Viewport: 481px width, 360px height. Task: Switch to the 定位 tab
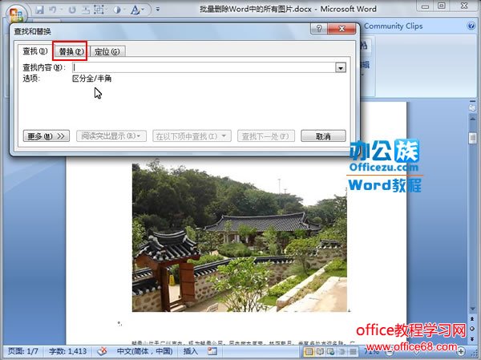click(107, 51)
